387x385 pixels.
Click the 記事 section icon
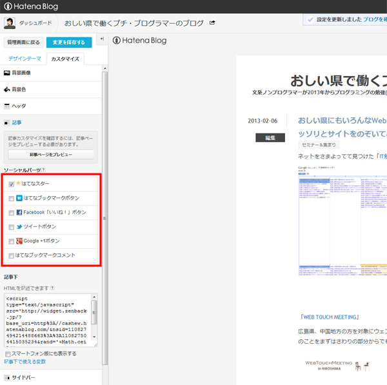pyautogui.click(x=7, y=123)
